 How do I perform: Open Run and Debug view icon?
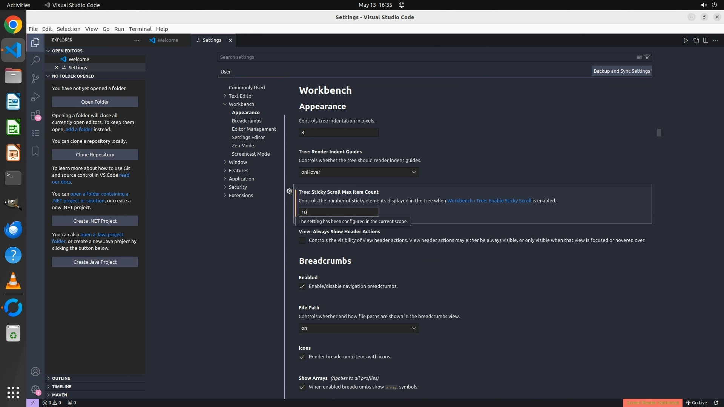pos(35,97)
